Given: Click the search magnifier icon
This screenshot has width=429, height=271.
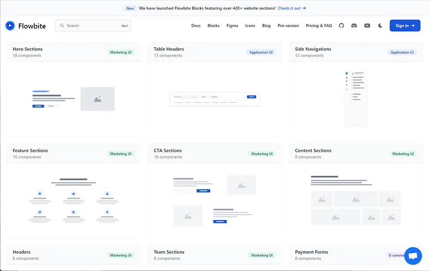Looking at the screenshot, I should [x=62, y=25].
